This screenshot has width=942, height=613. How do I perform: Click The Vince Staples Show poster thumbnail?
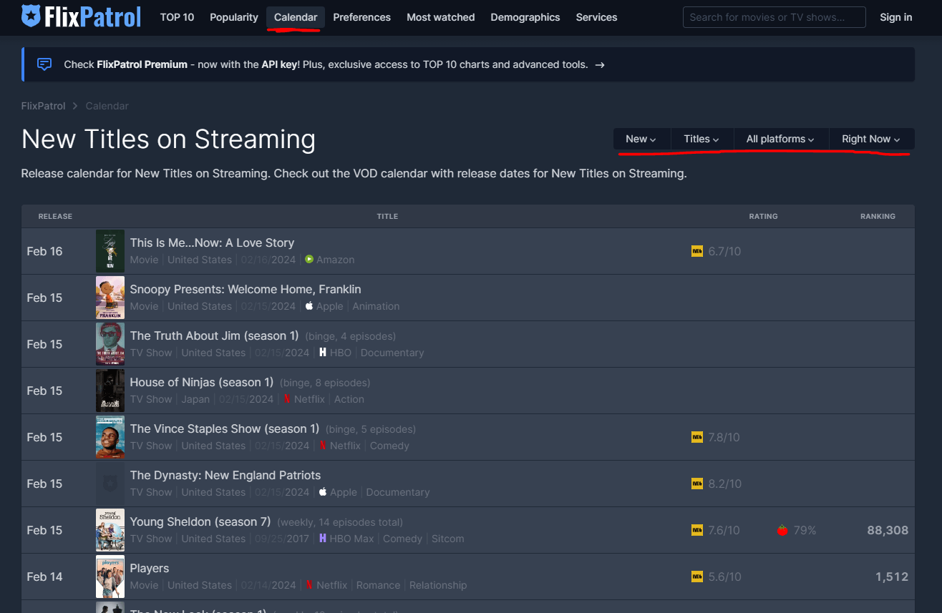pyautogui.click(x=110, y=437)
